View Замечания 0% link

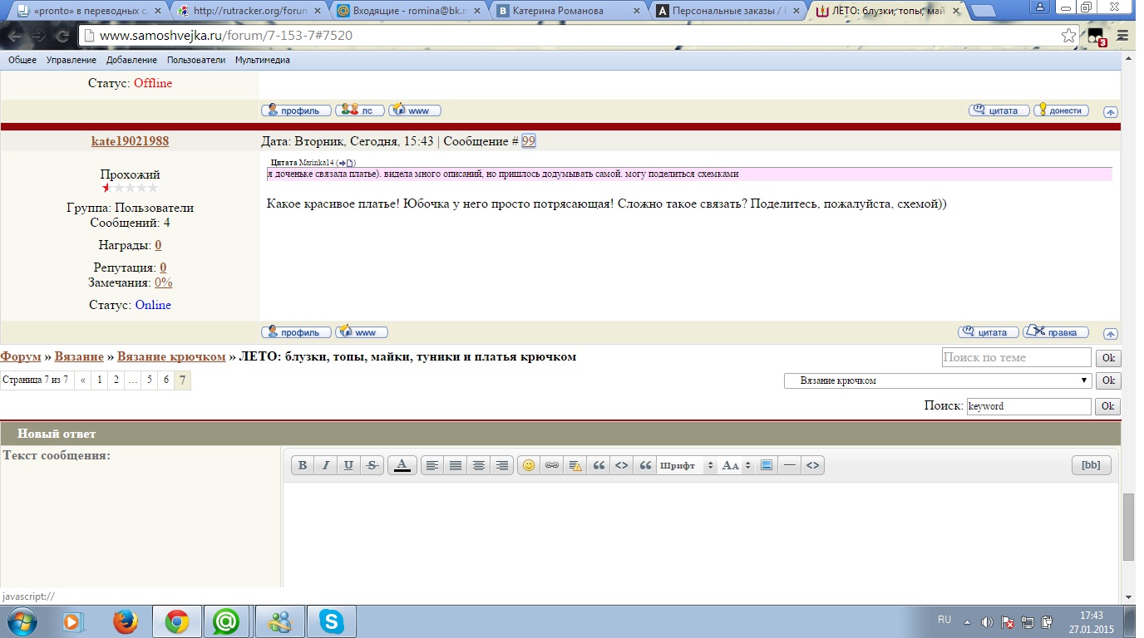point(164,282)
